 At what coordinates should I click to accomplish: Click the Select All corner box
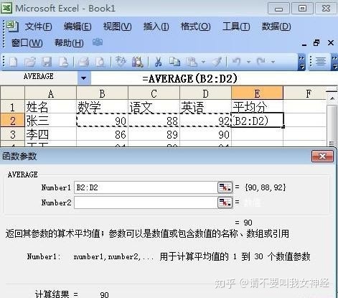pos(12,93)
